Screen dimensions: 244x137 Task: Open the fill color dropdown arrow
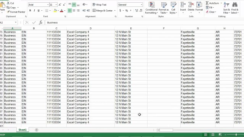tap(58, 11)
